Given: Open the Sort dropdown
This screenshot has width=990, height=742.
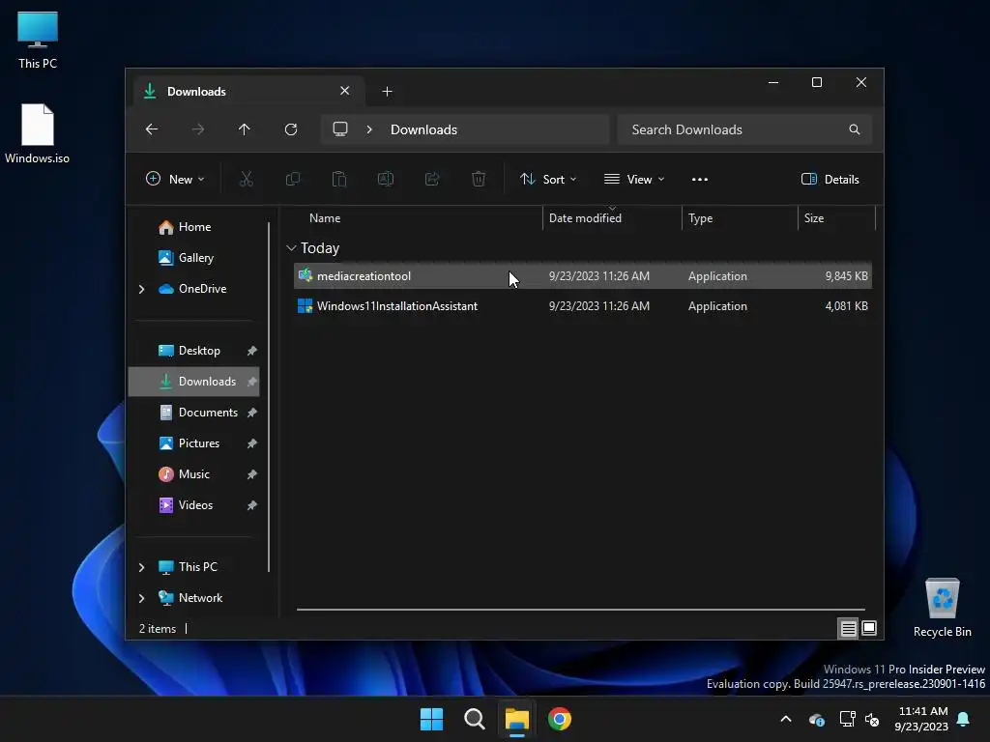Looking at the screenshot, I should coord(548,179).
